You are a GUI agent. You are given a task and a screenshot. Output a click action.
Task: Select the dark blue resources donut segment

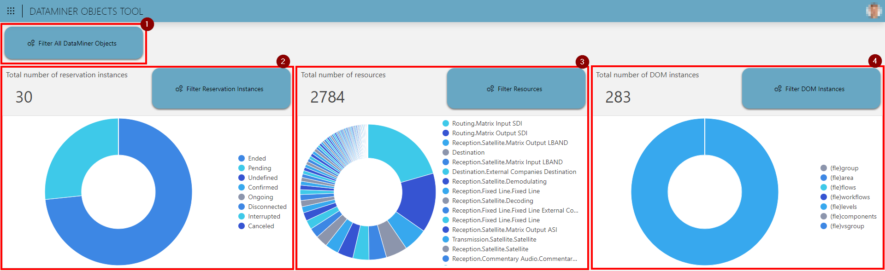[419, 201]
